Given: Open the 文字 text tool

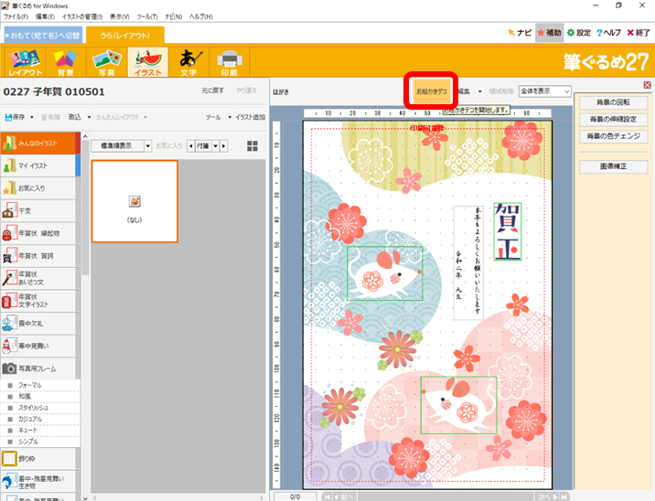Looking at the screenshot, I should (188, 62).
